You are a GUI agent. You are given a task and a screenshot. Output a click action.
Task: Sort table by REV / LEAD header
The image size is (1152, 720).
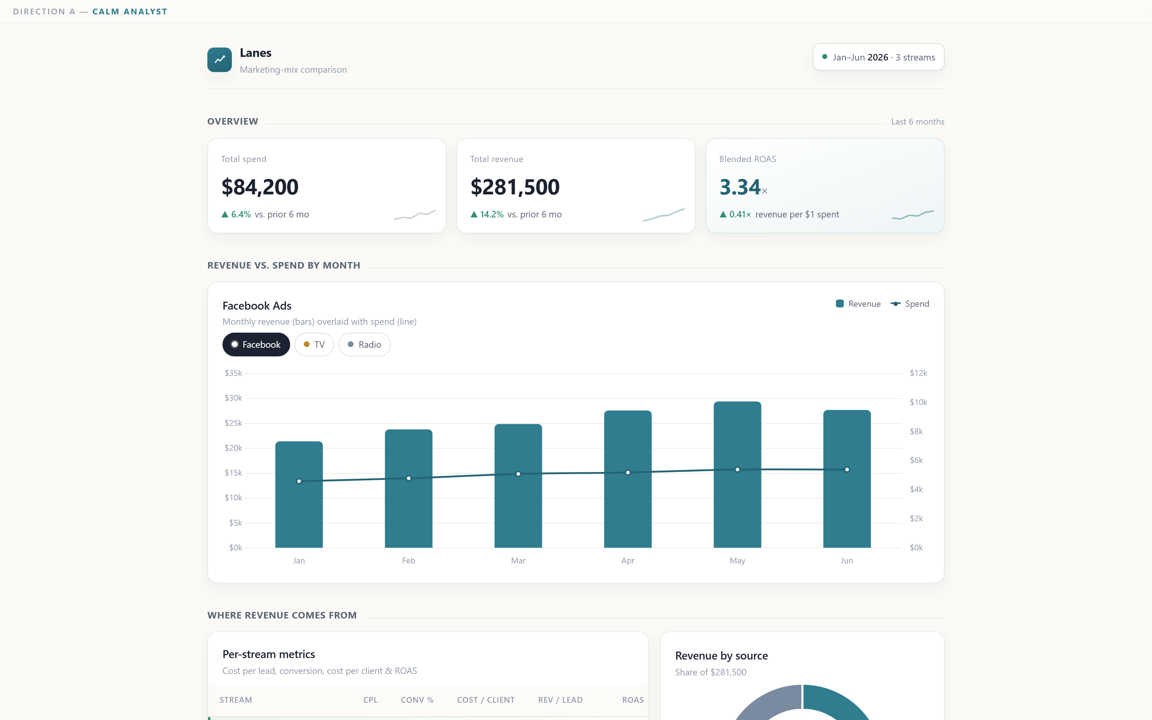(x=560, y=700)
